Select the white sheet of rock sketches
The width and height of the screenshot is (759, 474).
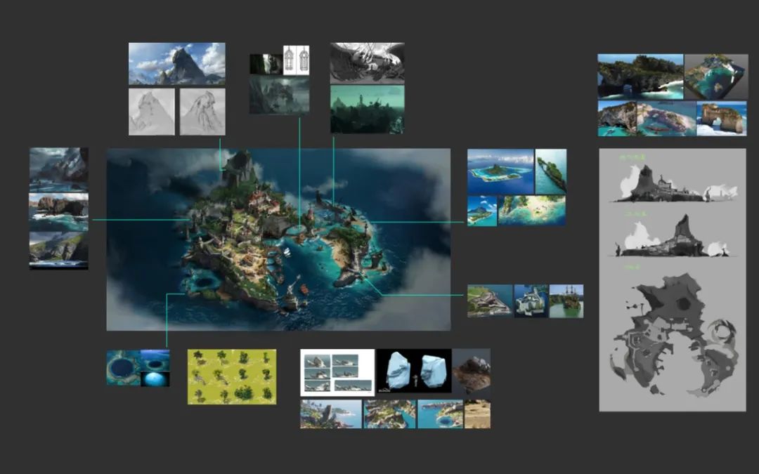click(337, 372)
